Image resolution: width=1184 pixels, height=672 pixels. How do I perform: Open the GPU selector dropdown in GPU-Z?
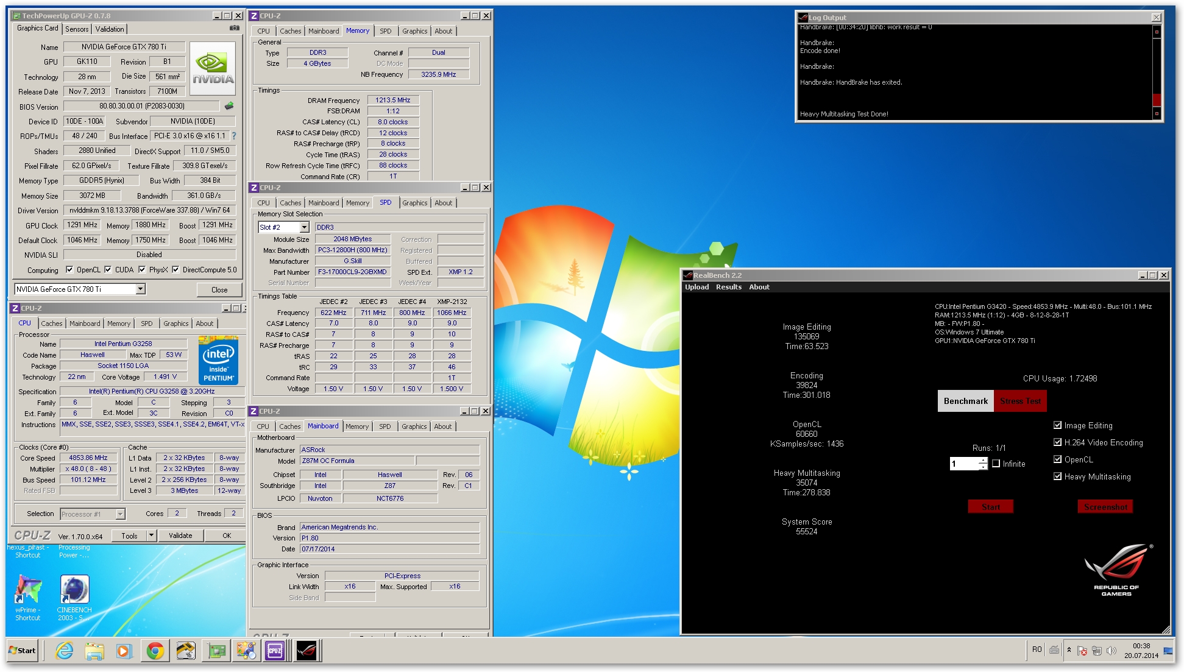click(141, 289)
